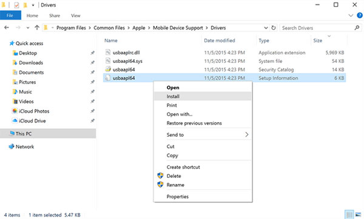
Task: Click the Back navigation arrow
Action: (7, 28)
